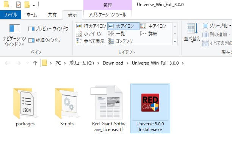
Task: Select Red_Giant_Software_License.rtf file
Action: tap(108, 109)
